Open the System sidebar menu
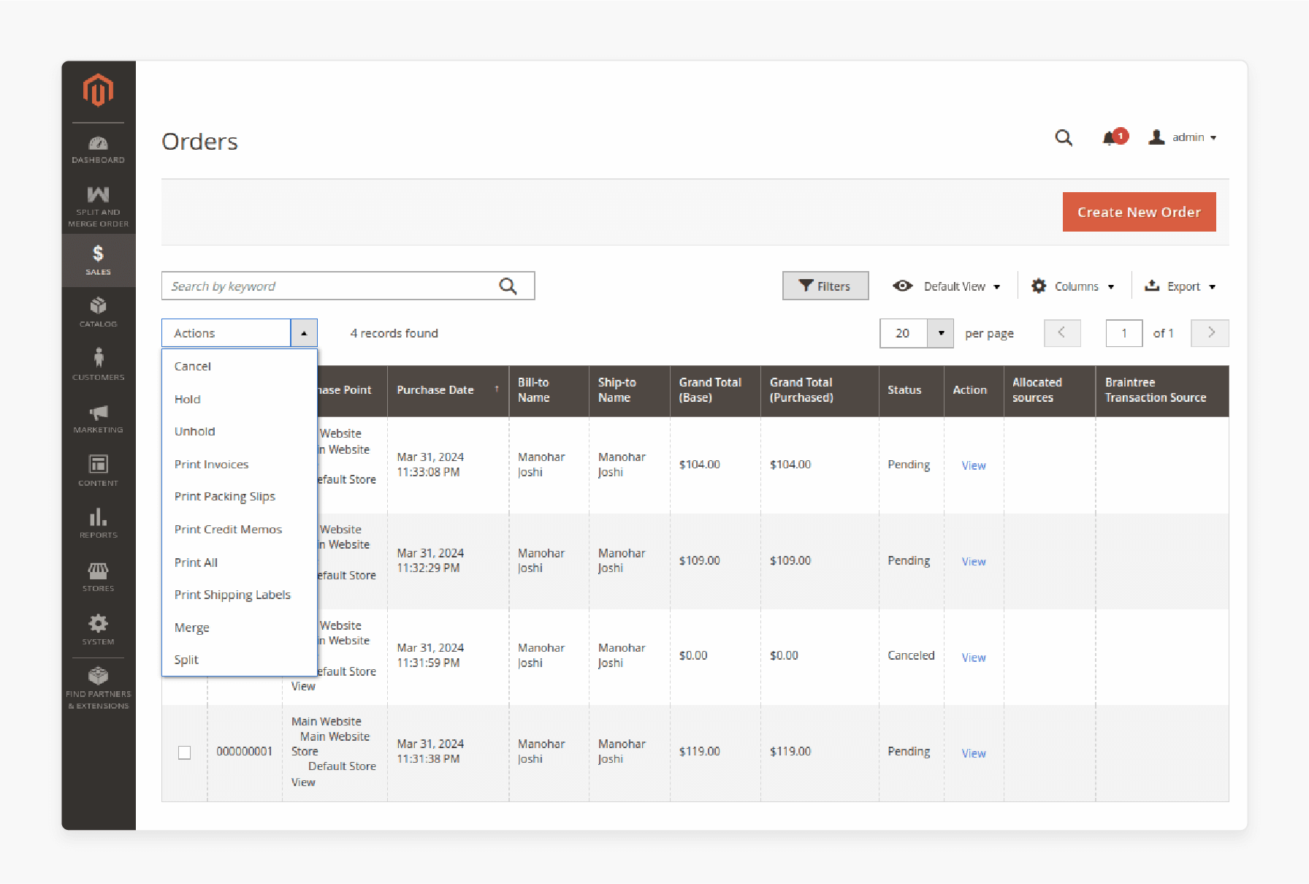 pyautogui.click(x=98, y=629)
